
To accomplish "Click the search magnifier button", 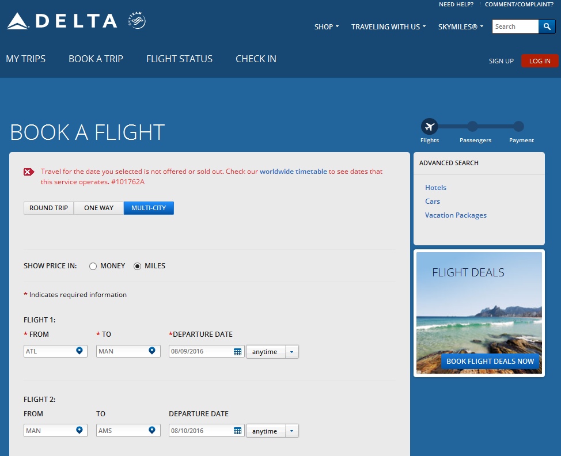I will tap(547, 26).
